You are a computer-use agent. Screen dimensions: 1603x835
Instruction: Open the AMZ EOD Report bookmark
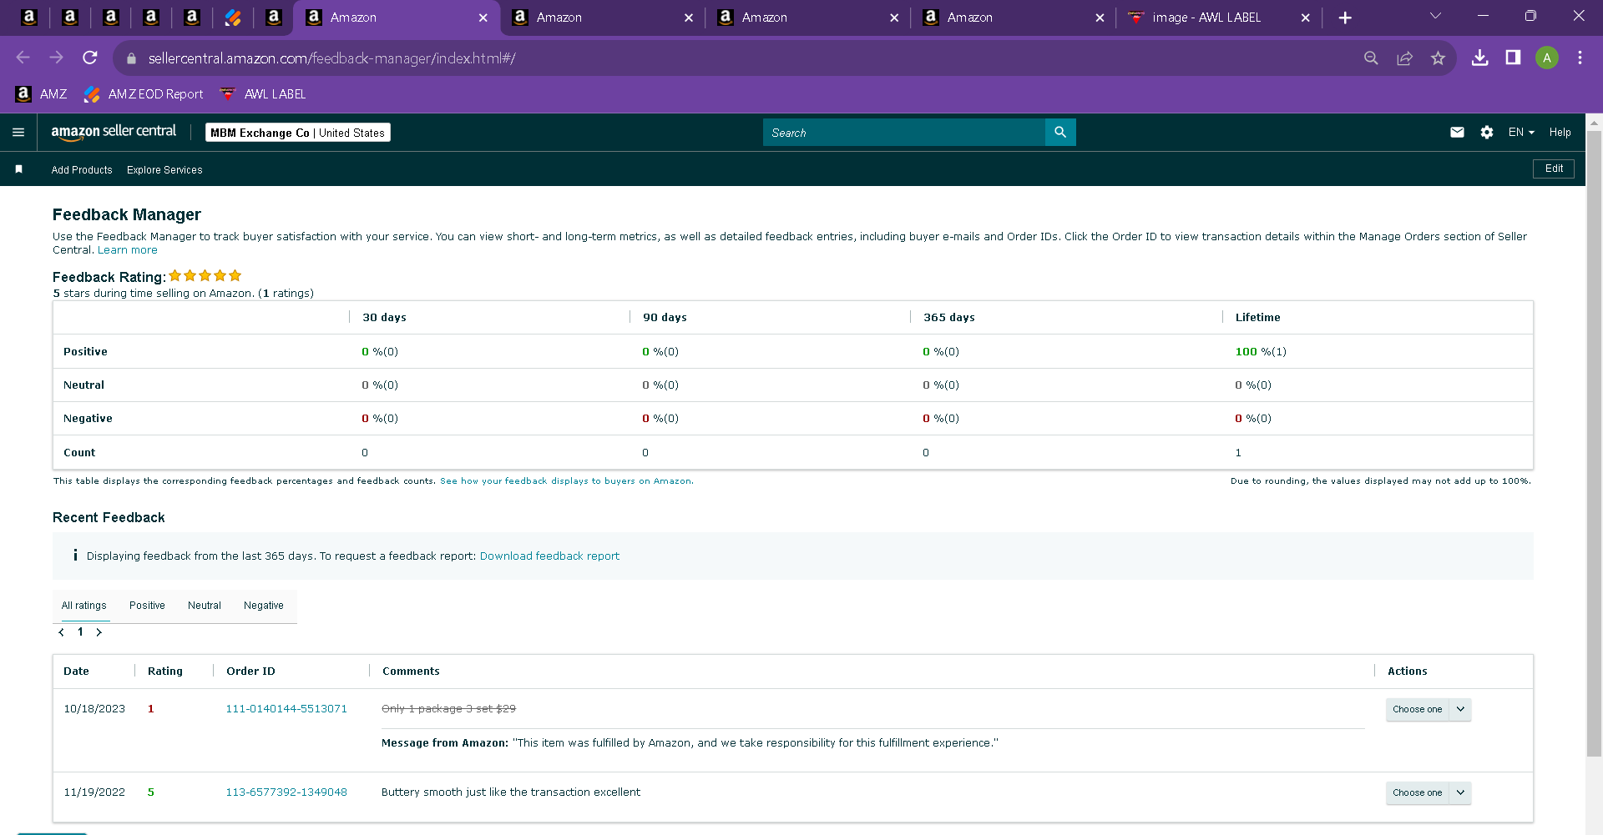[x=144, y=94]
